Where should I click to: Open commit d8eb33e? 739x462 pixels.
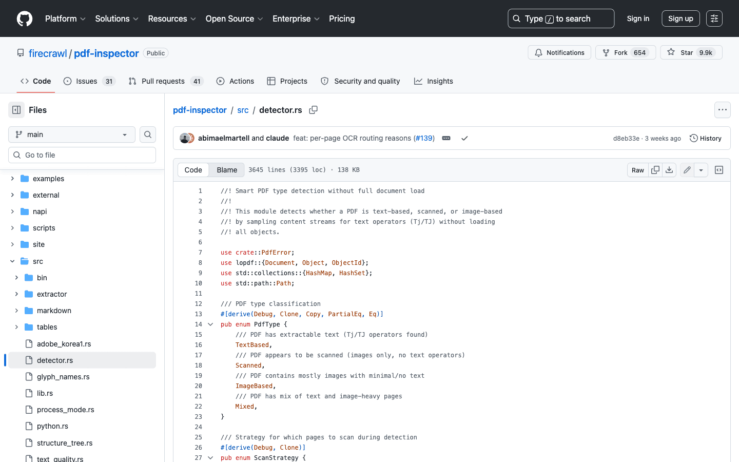click(x=626, y=139)
